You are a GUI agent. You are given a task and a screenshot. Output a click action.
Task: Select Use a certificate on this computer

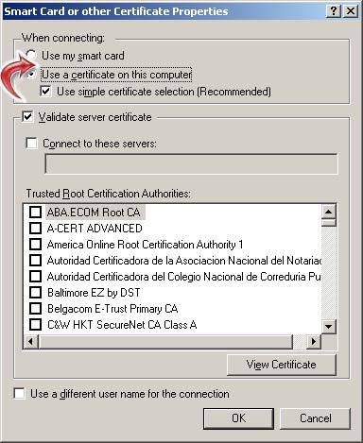[31, 75]
